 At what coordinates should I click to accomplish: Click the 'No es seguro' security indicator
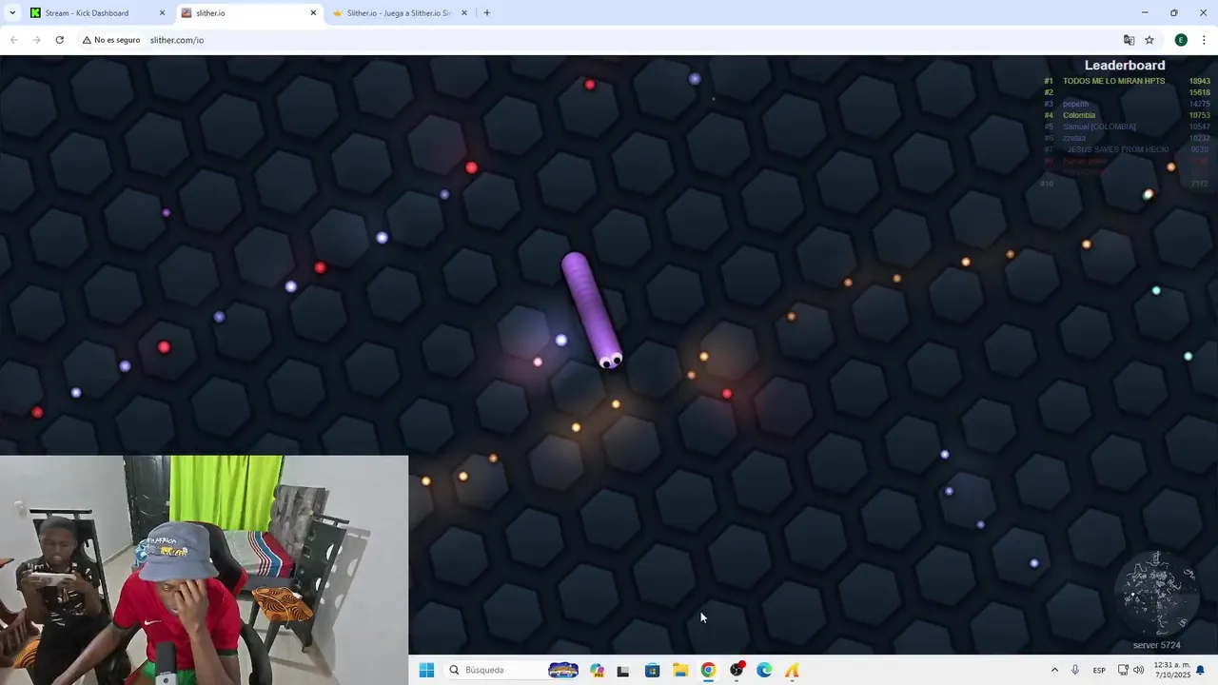111,40
